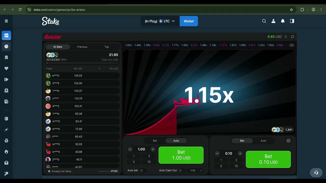Screen dimensions: 326x183
Task: Choose quick amount 10 in the left bet panel
Action: coord(149,162)
